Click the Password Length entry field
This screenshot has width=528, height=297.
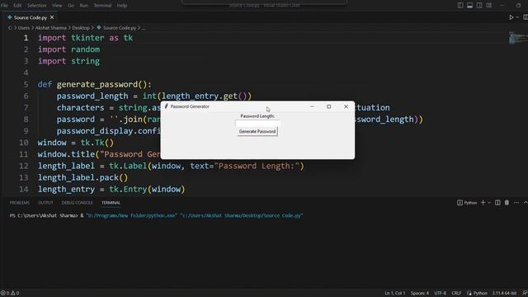click(257, 124)
